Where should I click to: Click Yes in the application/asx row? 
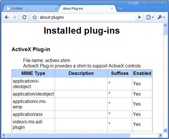pyautogui.click(x=137, y=114)
